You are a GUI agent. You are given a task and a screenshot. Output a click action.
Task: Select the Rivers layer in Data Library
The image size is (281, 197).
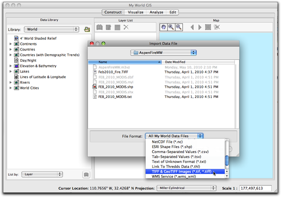tap(25, 82)
